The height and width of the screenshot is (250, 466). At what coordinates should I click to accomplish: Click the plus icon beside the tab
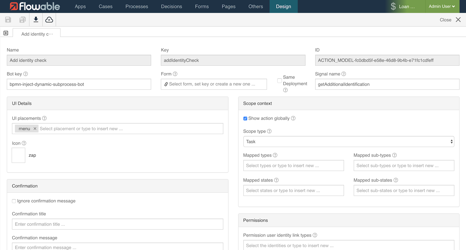(x=6, y=33)
